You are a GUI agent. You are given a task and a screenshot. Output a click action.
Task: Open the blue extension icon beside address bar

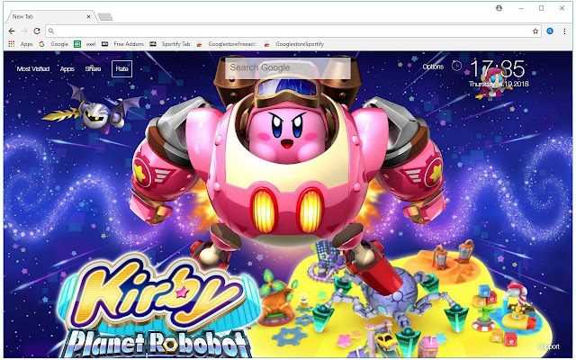coord(550,31)
